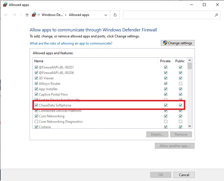The height and width of the screenshot is (181, 224).
Task: Expand the address bar history dropdown
Action: coord(106,15)
